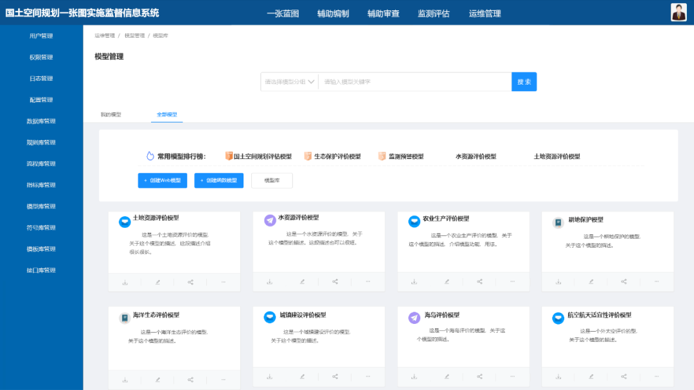
Task: Open 辅助编制 top menu
Action: [x=334, y=13]
